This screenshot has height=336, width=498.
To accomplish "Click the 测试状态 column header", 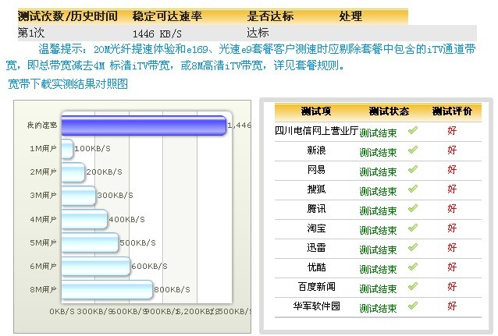I will (x=389, y=111).
